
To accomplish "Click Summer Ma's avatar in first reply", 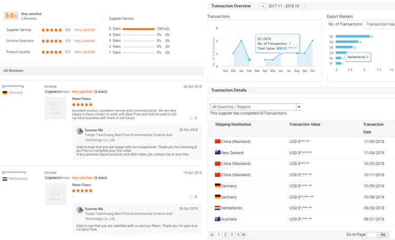I will click(x=80, y=131).
